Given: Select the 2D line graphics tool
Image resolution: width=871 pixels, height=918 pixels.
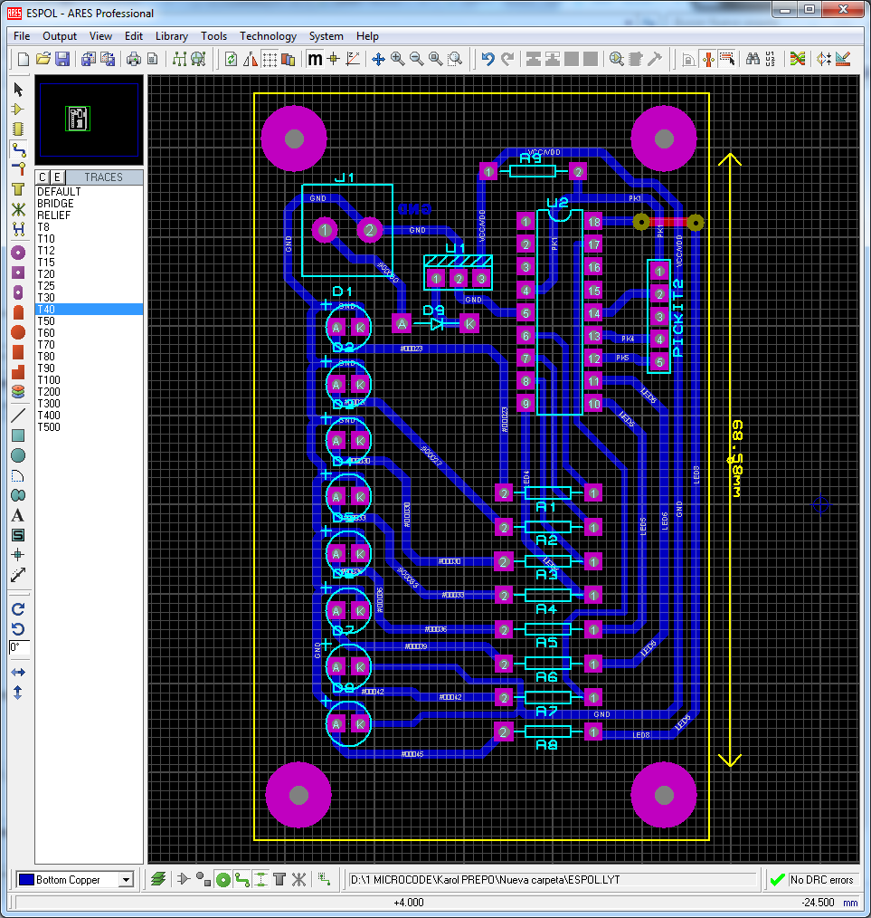Looking at the screenshot, I should pos(18,416).
